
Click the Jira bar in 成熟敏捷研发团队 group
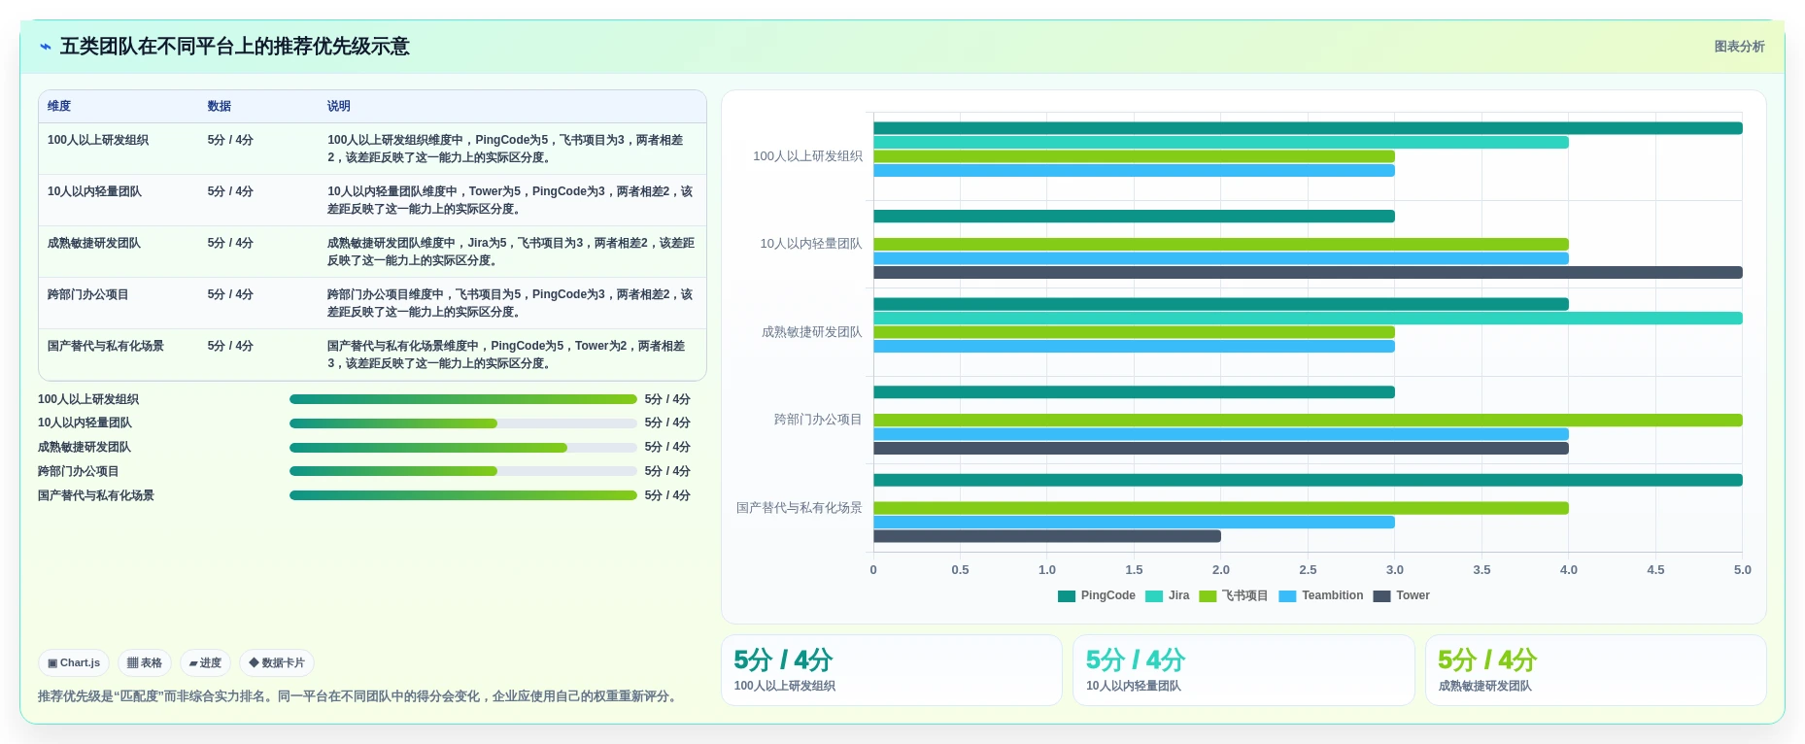pos(1308,319)
